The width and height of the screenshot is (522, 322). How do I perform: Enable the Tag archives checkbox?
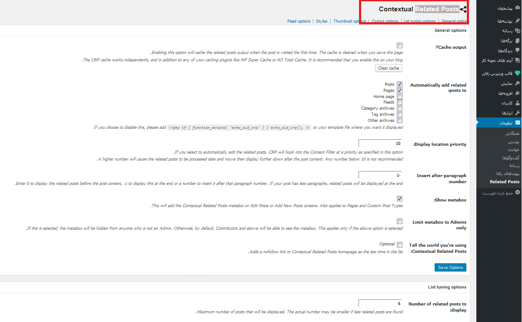pyautogui.click(x=399, y=114)
